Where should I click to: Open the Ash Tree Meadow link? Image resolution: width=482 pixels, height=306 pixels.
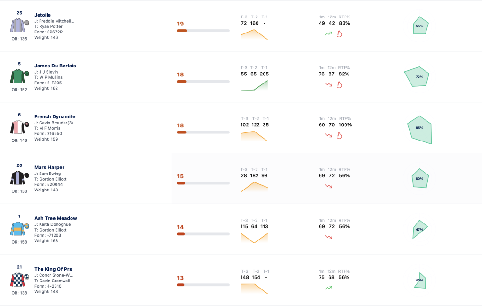56,218
